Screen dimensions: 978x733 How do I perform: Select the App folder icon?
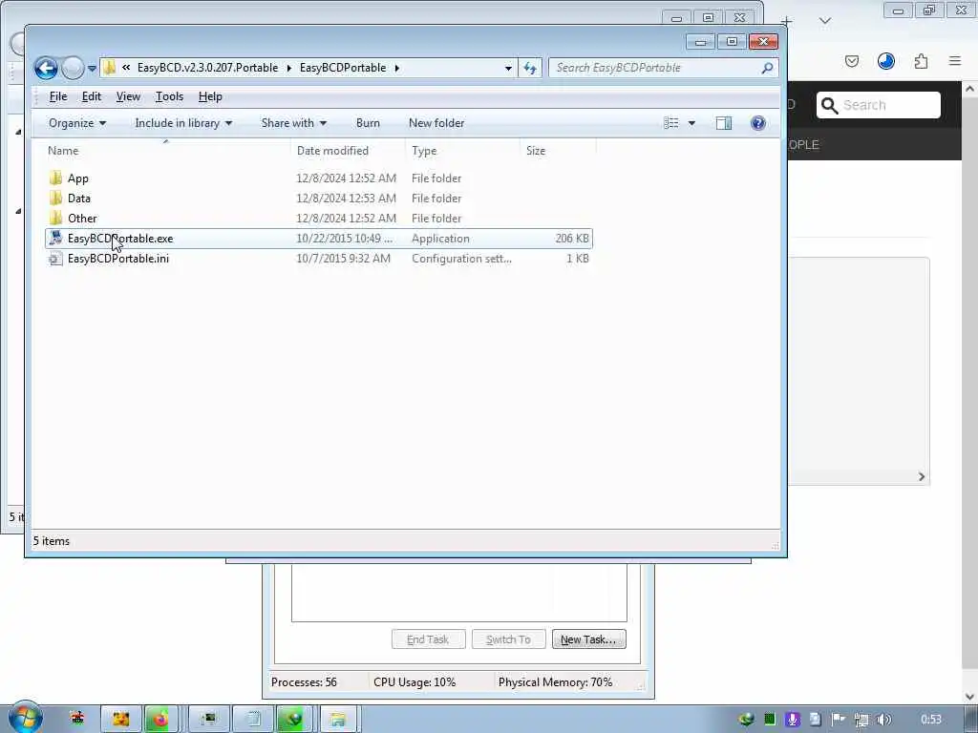[55, 178]
